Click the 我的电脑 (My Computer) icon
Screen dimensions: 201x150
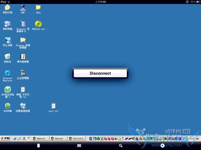coord(7,24)
